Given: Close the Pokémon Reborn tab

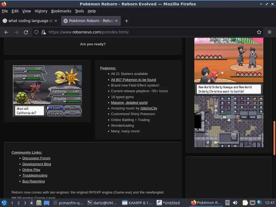Looking at the screenshot, I should click(x=116, y=21).
